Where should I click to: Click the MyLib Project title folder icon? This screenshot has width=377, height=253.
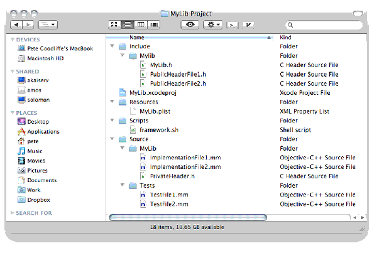point(165,13)
